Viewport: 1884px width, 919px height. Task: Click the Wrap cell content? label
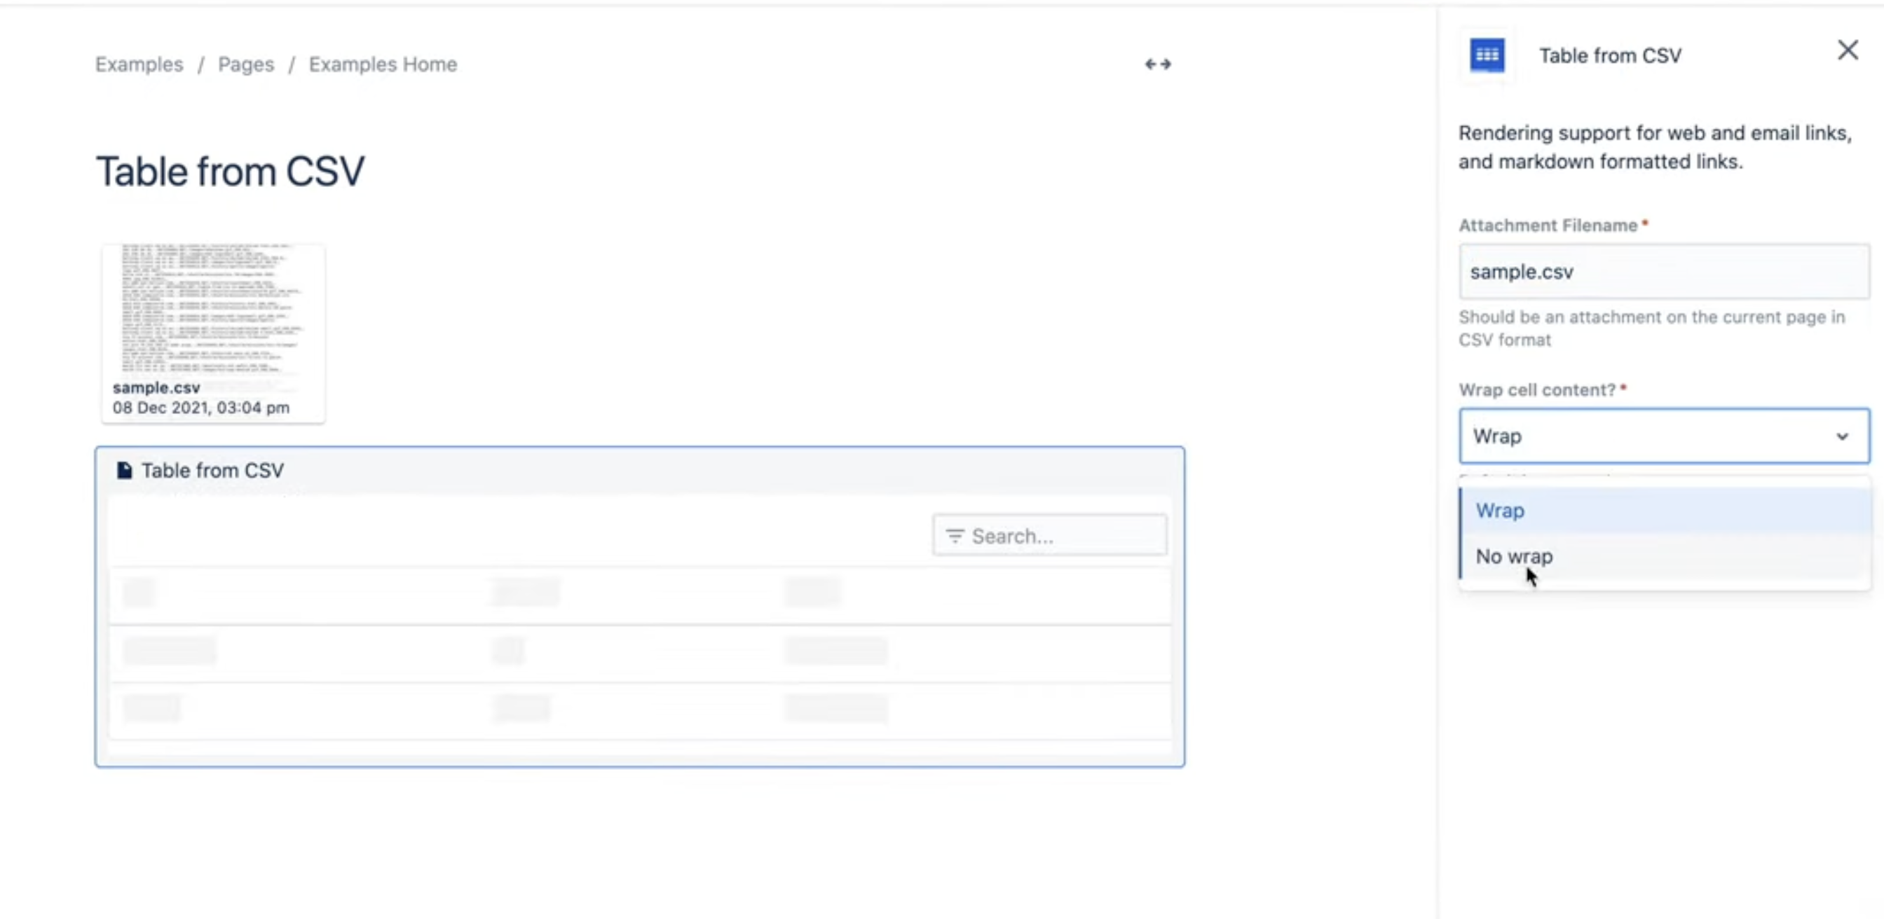coord(1536,389)
